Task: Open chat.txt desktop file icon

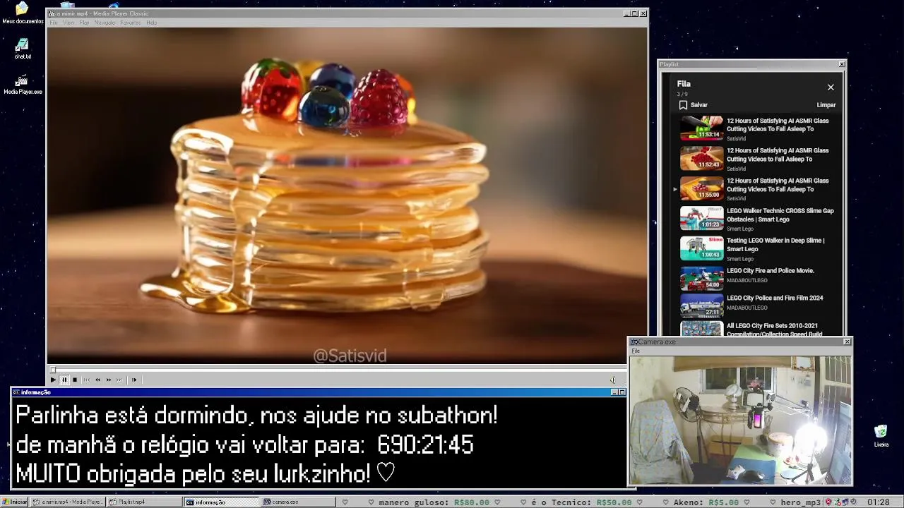Action: click(x=23, y=49)
